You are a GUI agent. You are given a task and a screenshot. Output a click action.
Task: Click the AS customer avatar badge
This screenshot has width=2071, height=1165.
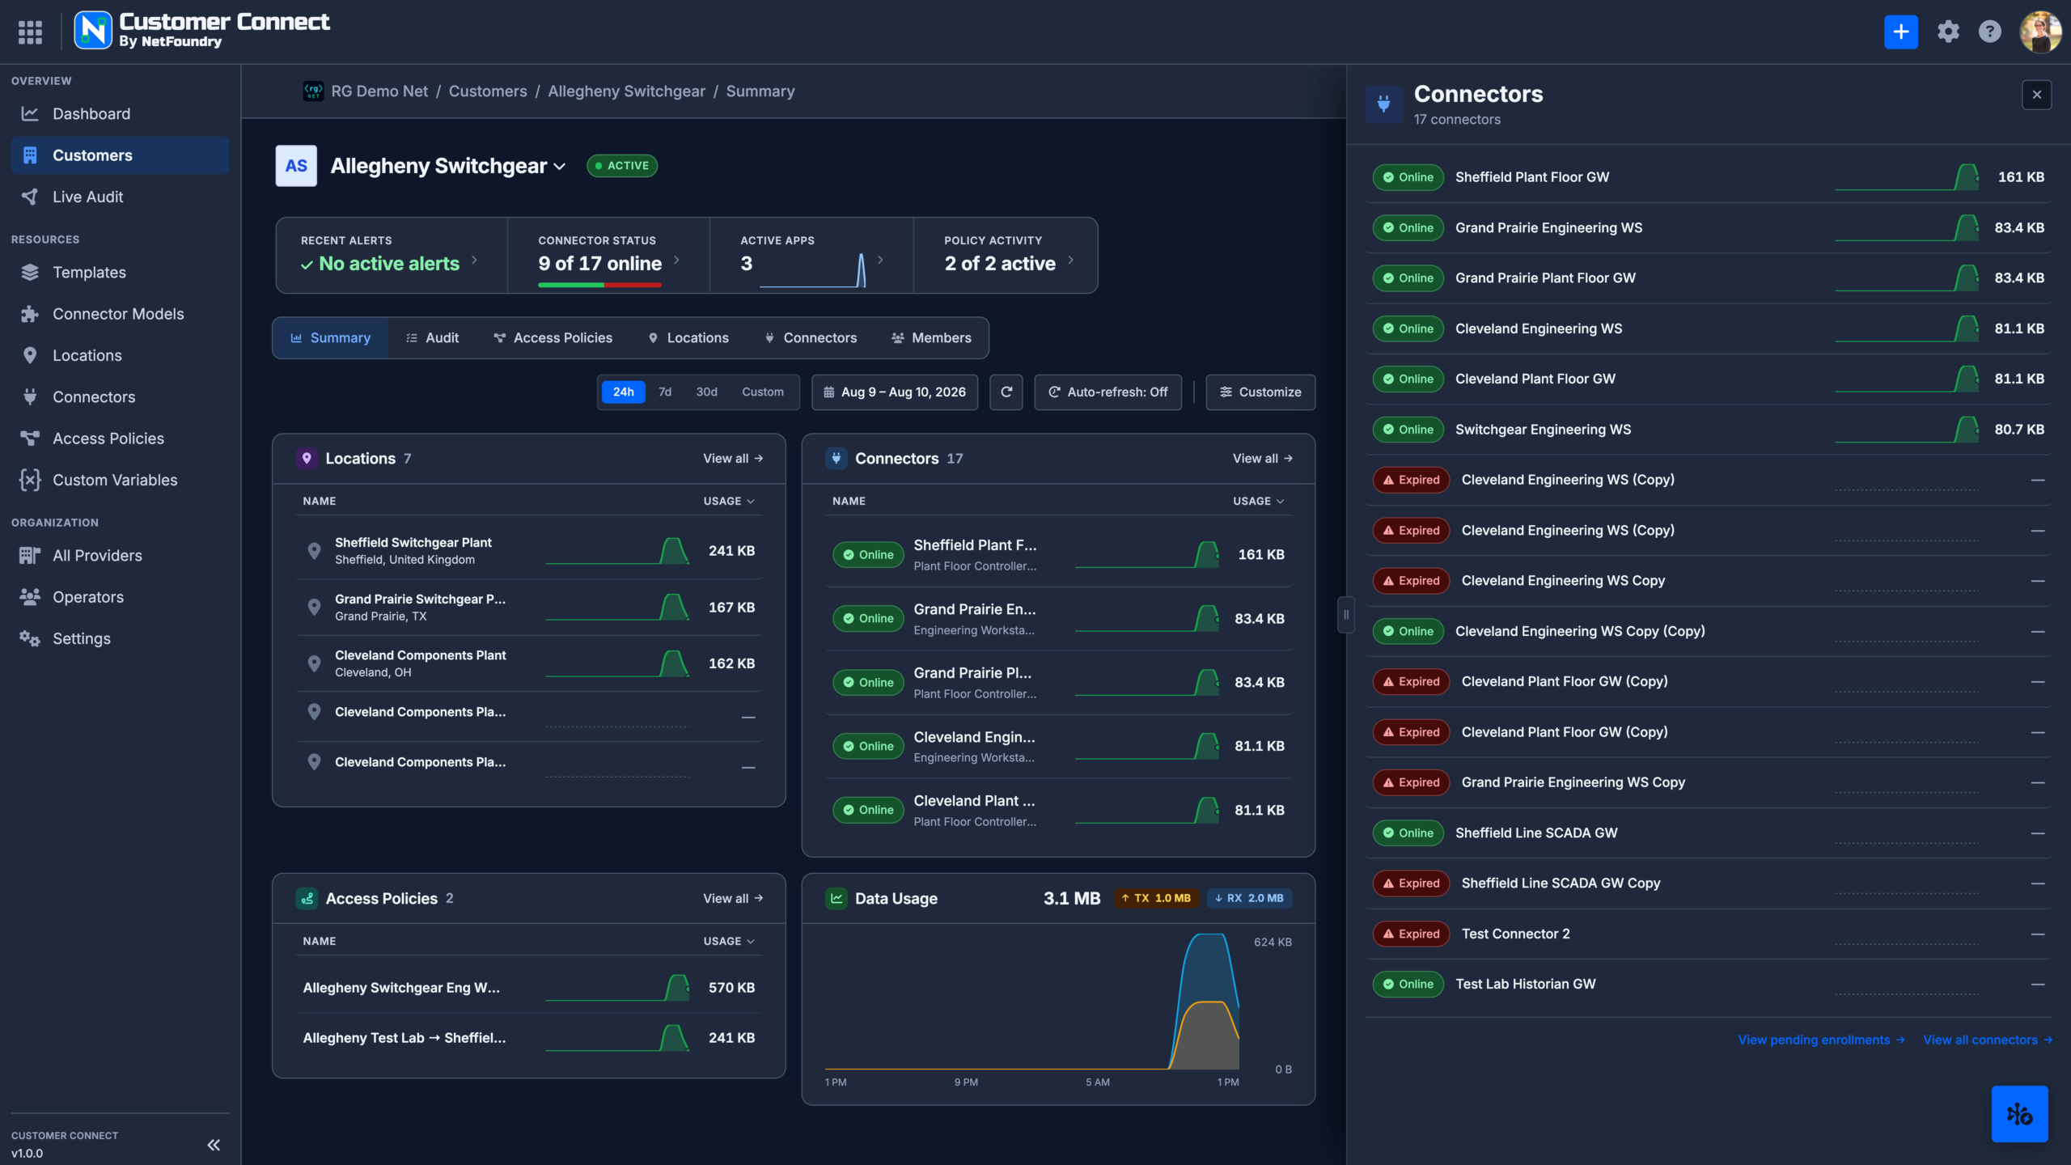tap(296, 166)
